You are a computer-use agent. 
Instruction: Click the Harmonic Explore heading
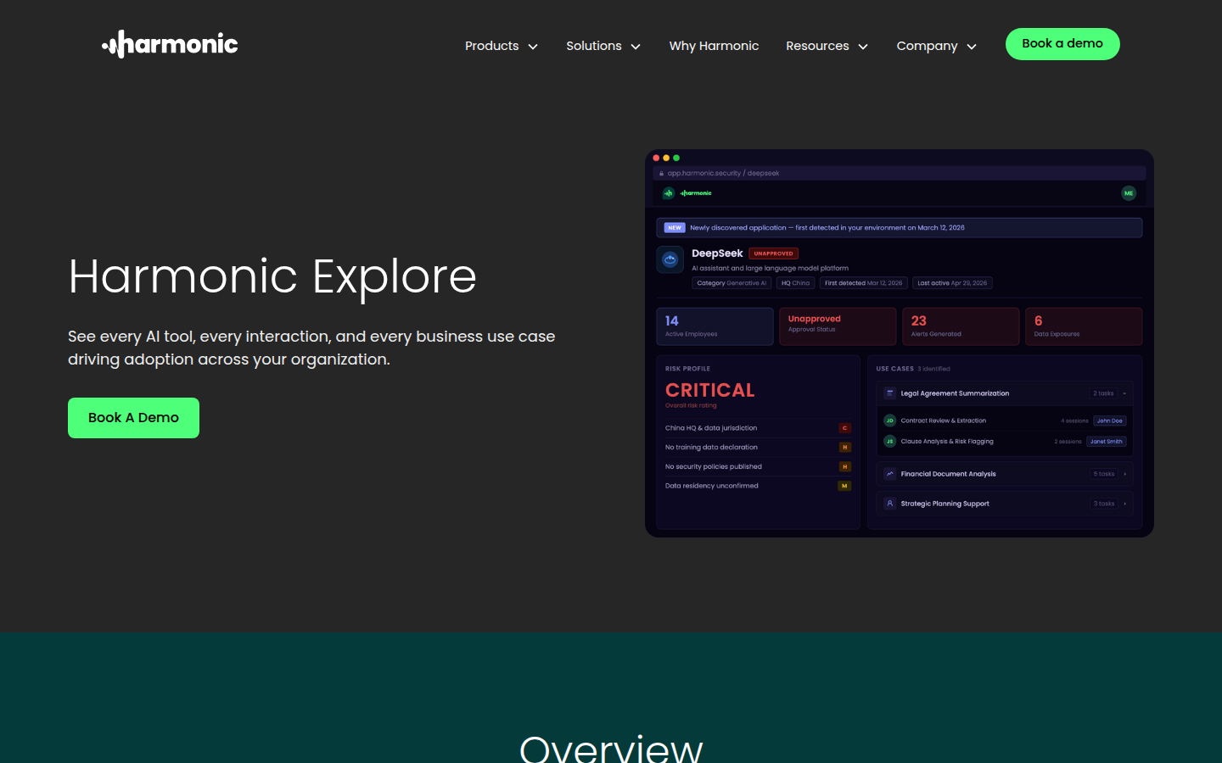[x=272, y=276]
